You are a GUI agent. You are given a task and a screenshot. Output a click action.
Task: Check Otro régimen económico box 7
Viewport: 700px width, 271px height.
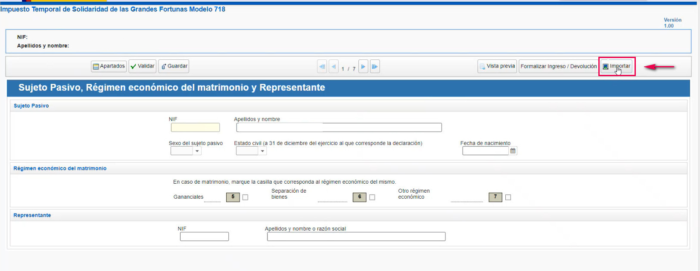click(x=508, y=197)
